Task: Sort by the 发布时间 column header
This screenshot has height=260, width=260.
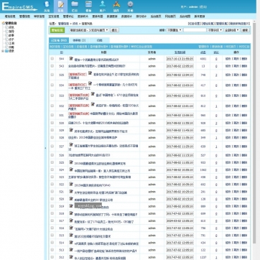Action: coord(180,52)
